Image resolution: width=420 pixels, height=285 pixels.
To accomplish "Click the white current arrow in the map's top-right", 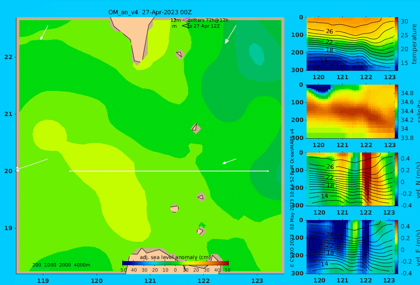I will pos(231,34).
